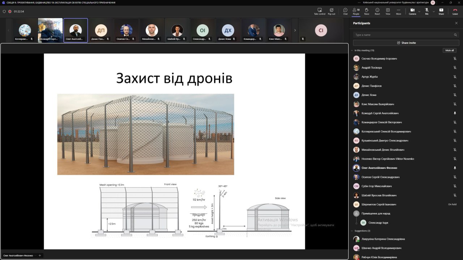
Task: Toggle the People panel
Action: [x=356, y=11]
